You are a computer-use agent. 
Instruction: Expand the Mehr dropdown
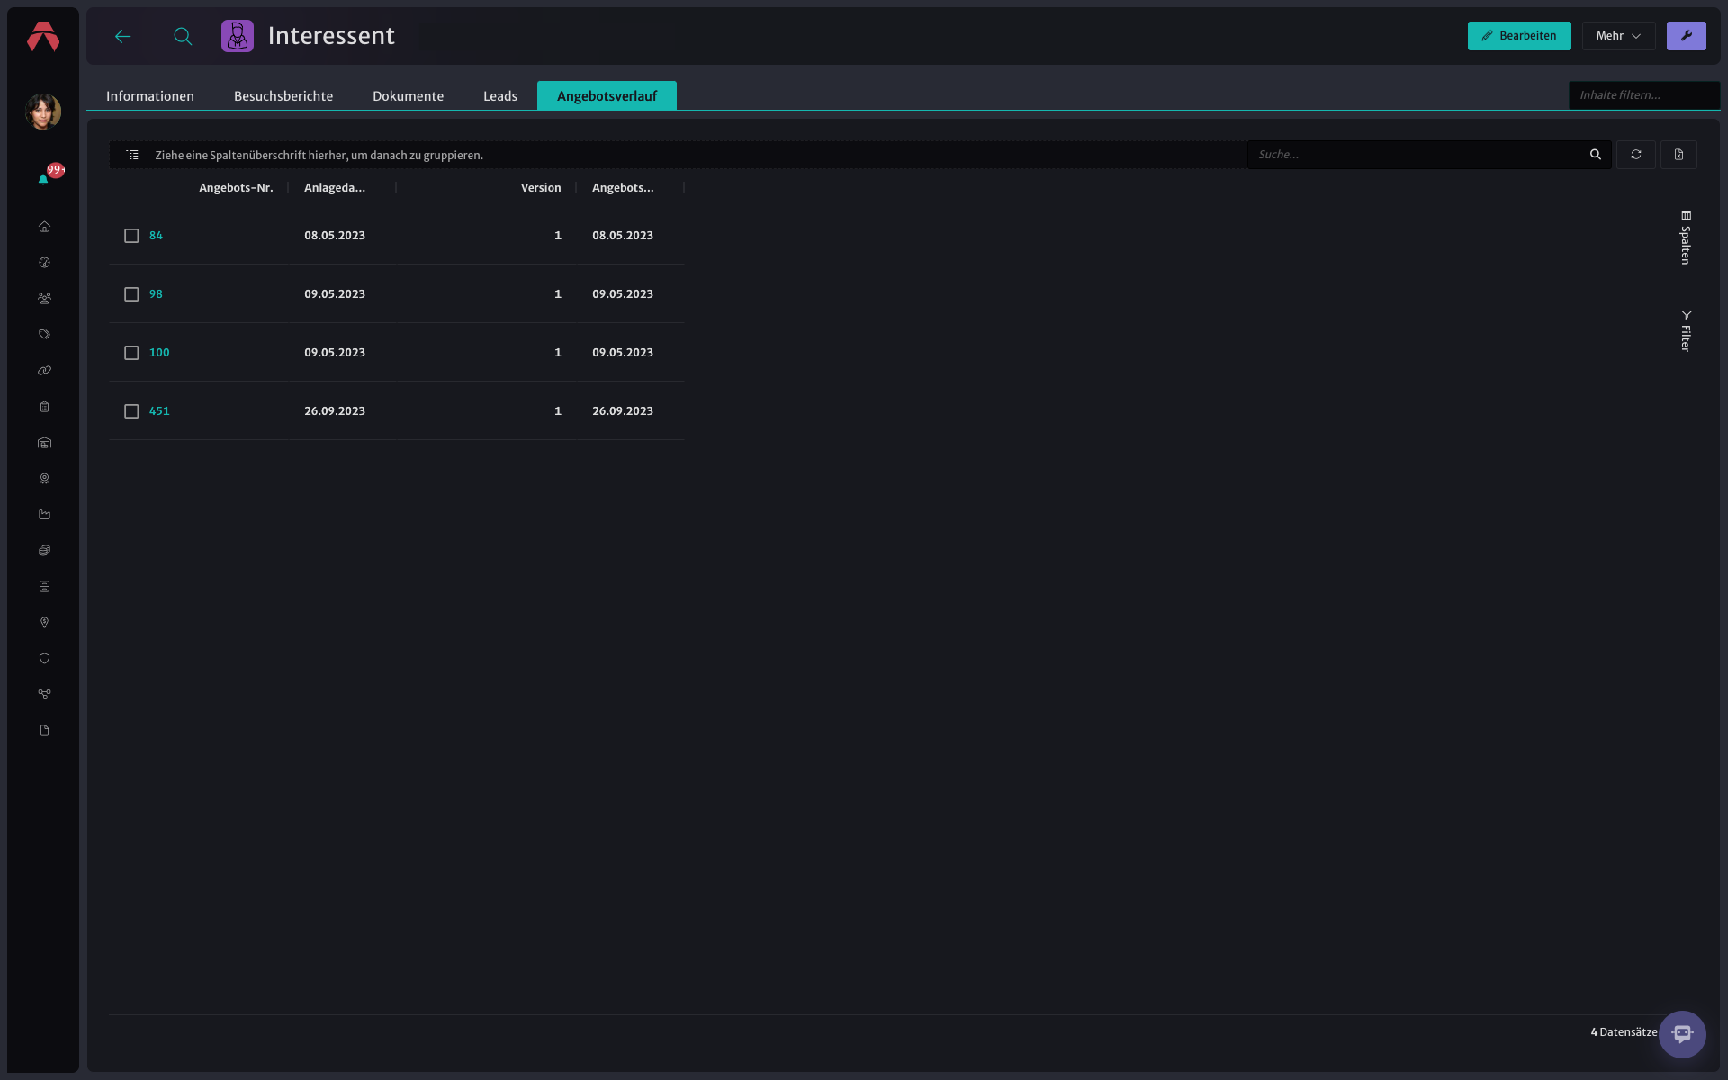click(1618, 36)
